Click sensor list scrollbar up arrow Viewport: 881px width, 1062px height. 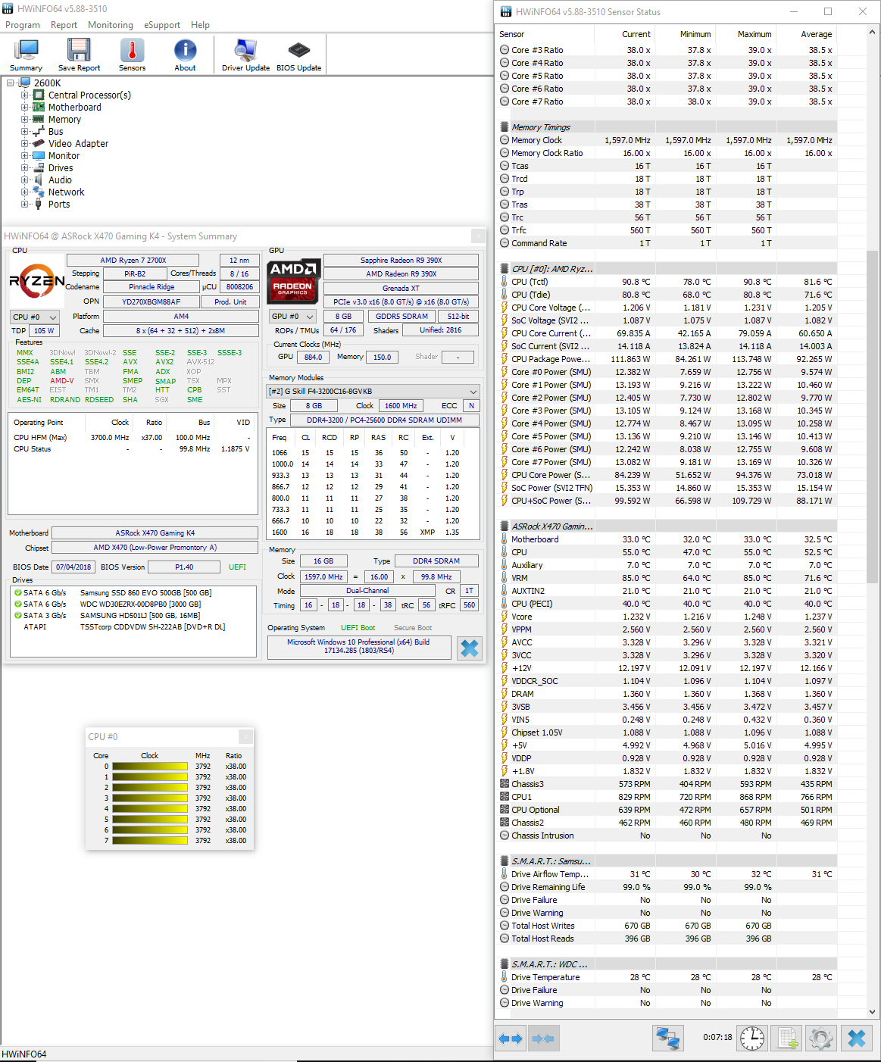(872, 33)
